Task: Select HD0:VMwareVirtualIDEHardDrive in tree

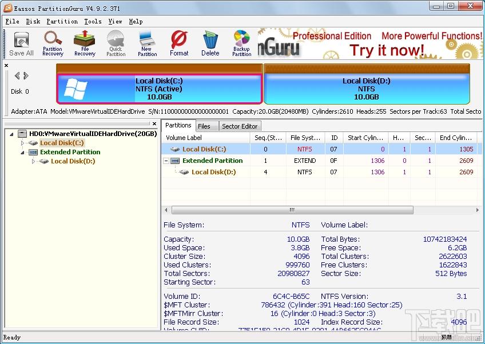Action: [93, 134]
